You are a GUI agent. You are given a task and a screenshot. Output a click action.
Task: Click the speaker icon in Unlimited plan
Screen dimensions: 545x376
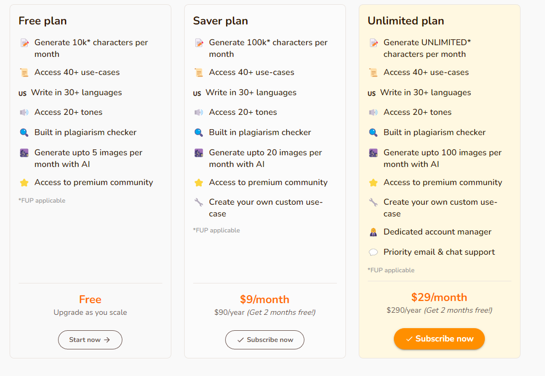coord(373,112)
